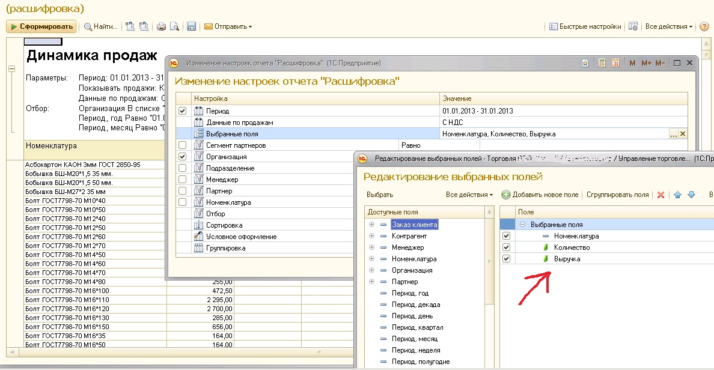The width and height of the screenshot is (714, 370).
Task: Move field down with blue arrow
Action: (691, 195)
